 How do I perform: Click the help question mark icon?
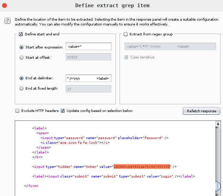click(x=7, y=21)
